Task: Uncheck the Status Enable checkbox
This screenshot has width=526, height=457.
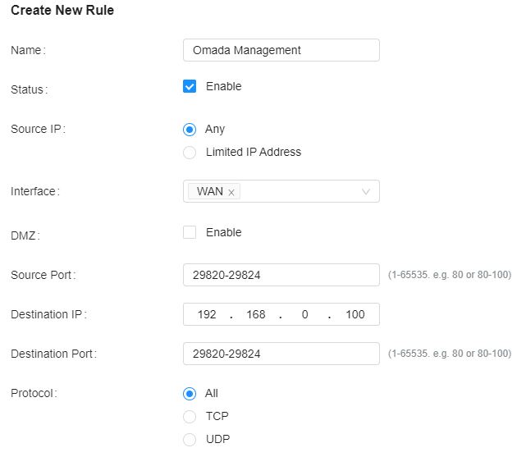Action: tap(190, 86)
